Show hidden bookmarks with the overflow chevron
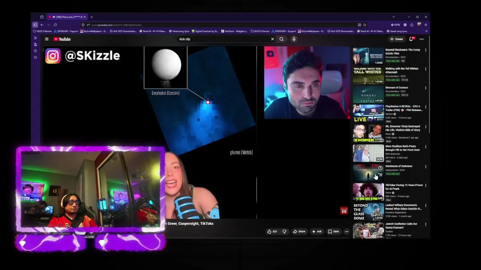This screenshot has height=270, width=481. [x=426, y=31]
